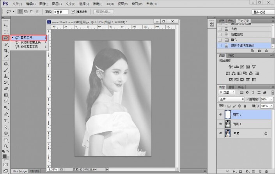Toggle the 消除锯齿 anti-alias checkbox

(x=73, y=12)
